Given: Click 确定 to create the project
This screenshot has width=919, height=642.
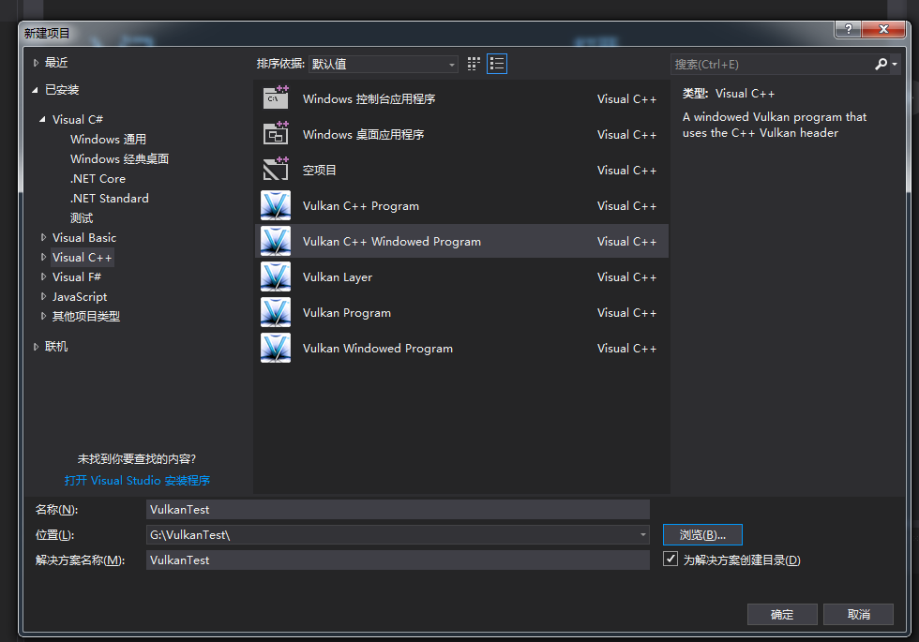Looking at the screenshot, I should click(x=782, y=614).
